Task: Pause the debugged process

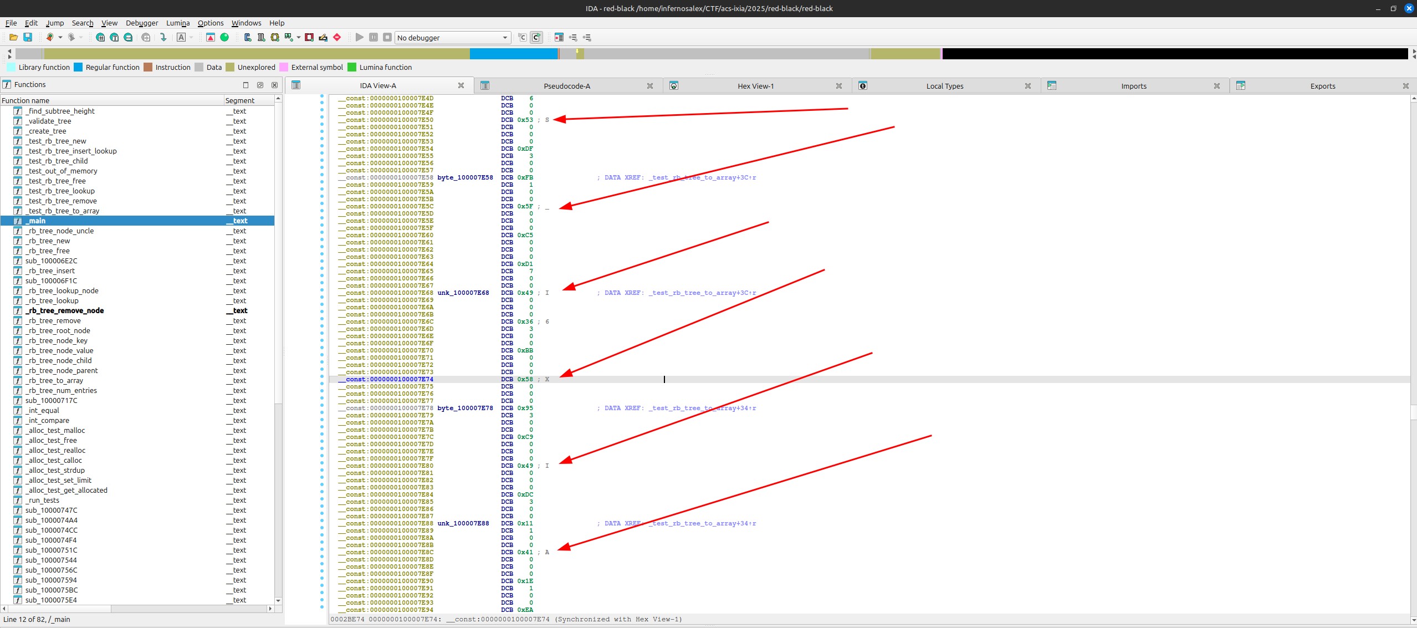Action: coord(374,37)
